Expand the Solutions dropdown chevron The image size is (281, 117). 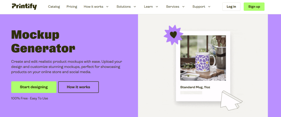pos(135,7)
